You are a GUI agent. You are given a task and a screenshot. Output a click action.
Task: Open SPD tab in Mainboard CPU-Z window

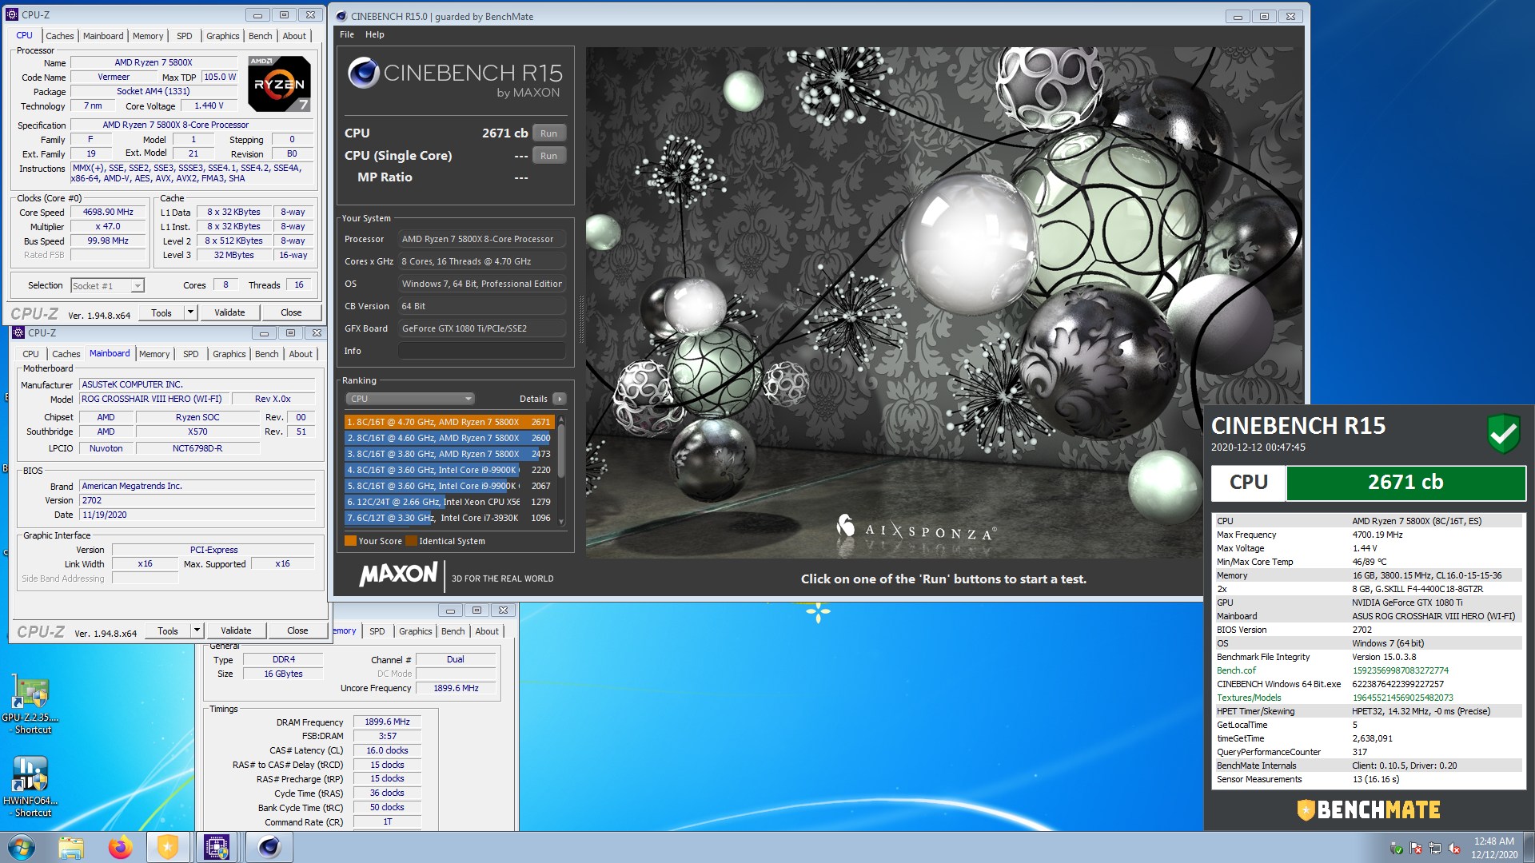tap(190, 354)
